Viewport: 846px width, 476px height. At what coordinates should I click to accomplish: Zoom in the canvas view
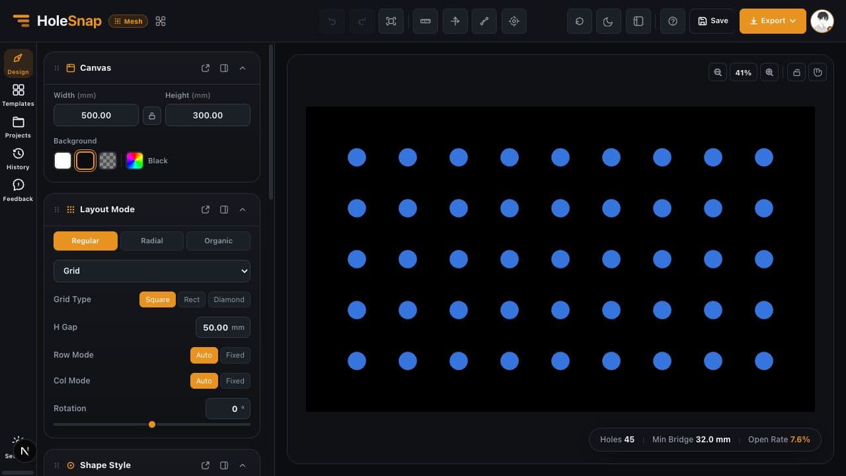pos(769,73)
